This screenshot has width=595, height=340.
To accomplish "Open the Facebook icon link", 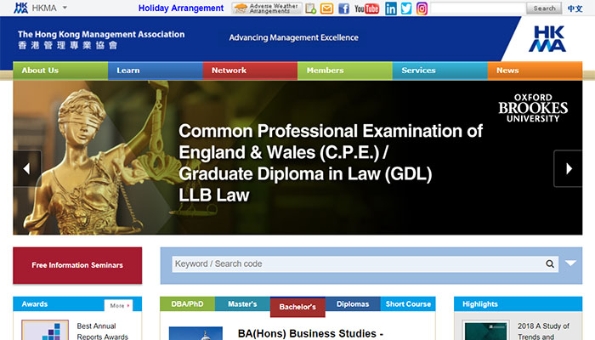I will [343, 8].
